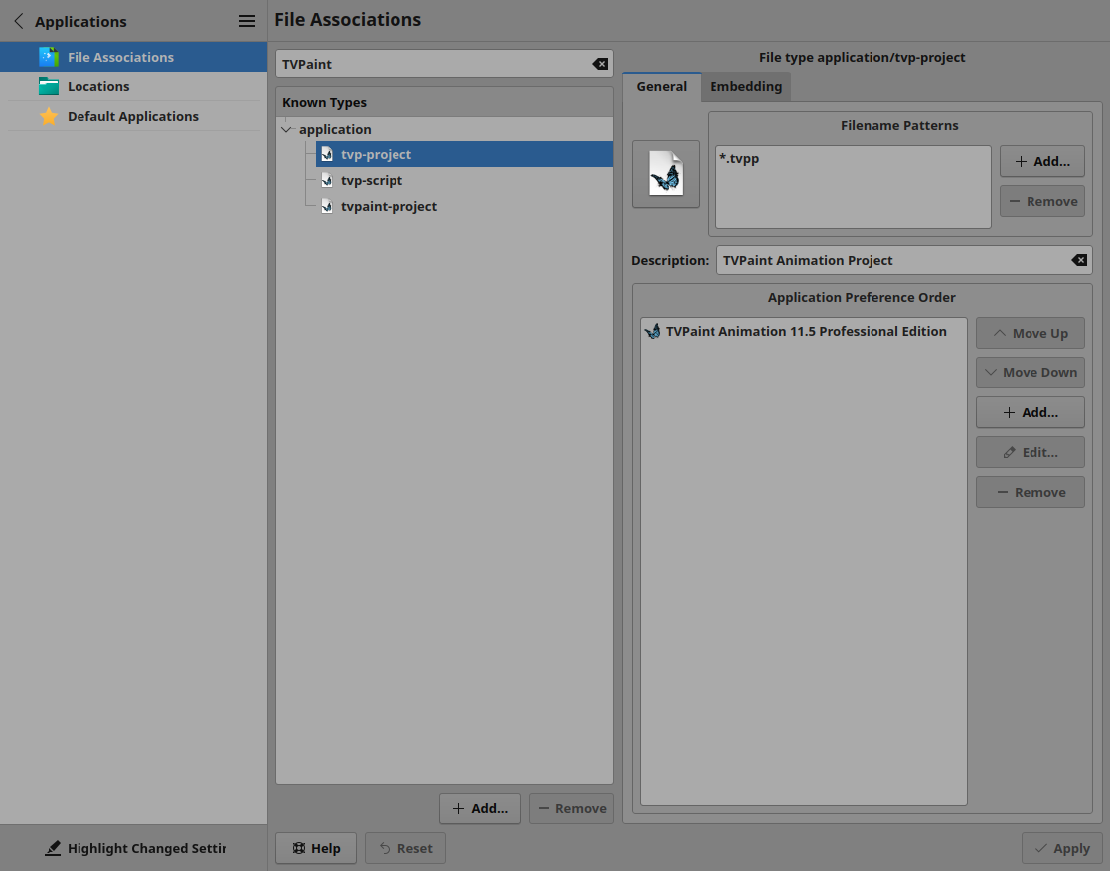1110x871 pixels.
Task: Click the tvp-script file type icon
Action: [326, 181]
